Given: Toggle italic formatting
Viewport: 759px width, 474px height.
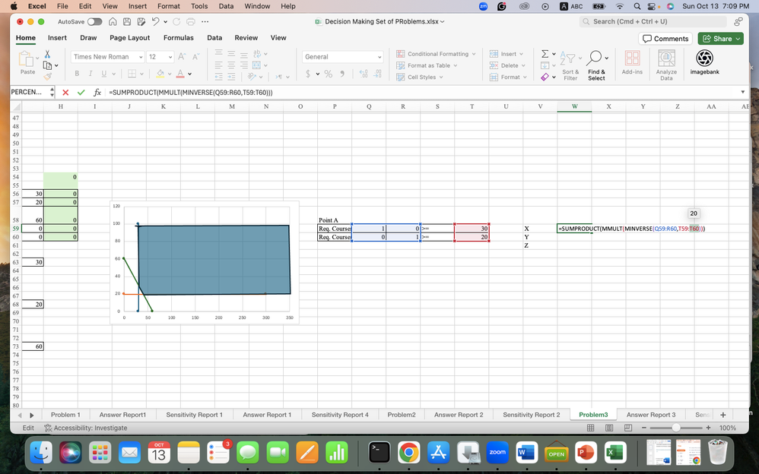Looking at the screenshot, I should tap(91, 73).
